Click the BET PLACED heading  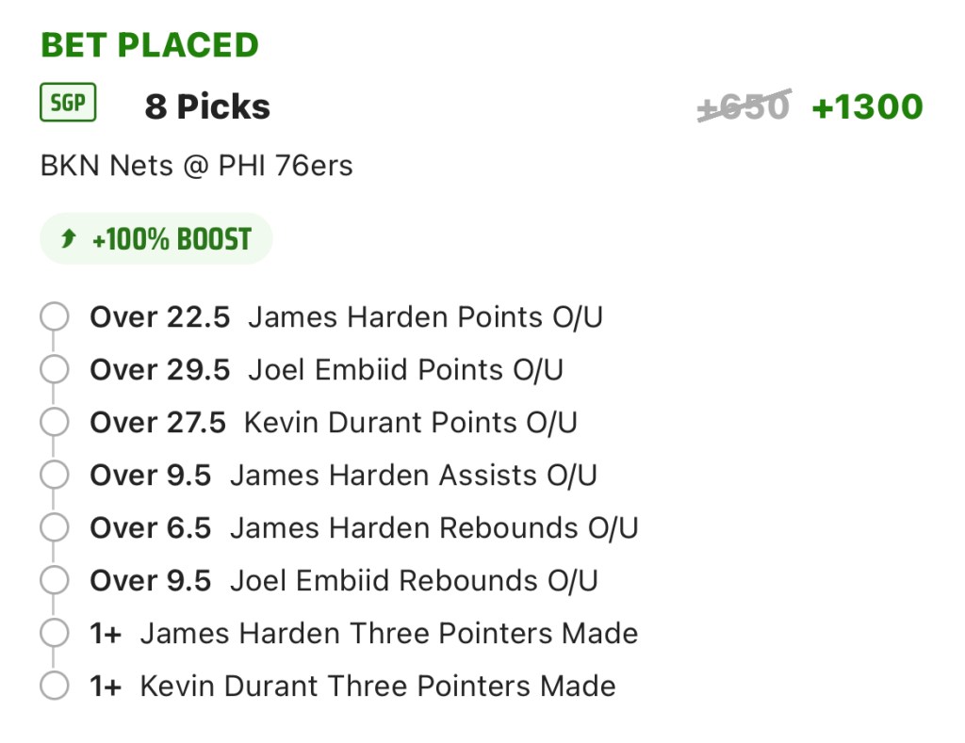(x=149, y=45)
